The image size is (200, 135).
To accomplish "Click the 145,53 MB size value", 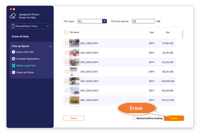I will 168,100.
